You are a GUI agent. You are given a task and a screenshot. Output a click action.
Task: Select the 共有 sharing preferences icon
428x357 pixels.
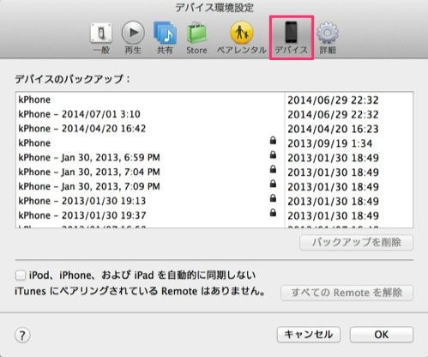pyautogui.click(x=165, y=38)
